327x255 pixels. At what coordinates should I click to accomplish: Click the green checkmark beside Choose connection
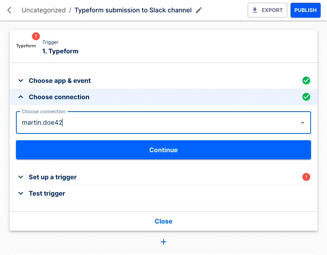tap(306, 97)
